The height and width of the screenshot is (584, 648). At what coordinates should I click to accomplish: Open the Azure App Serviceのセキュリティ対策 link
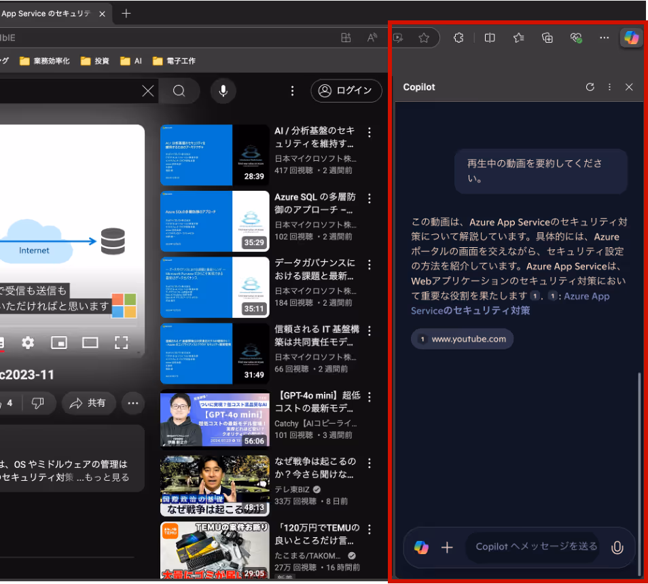(x=510, y=303)
